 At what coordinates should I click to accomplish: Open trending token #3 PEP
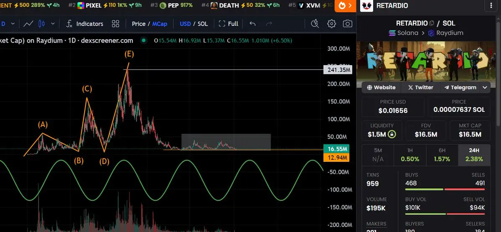pyautogui.click(x=171, y=5)
